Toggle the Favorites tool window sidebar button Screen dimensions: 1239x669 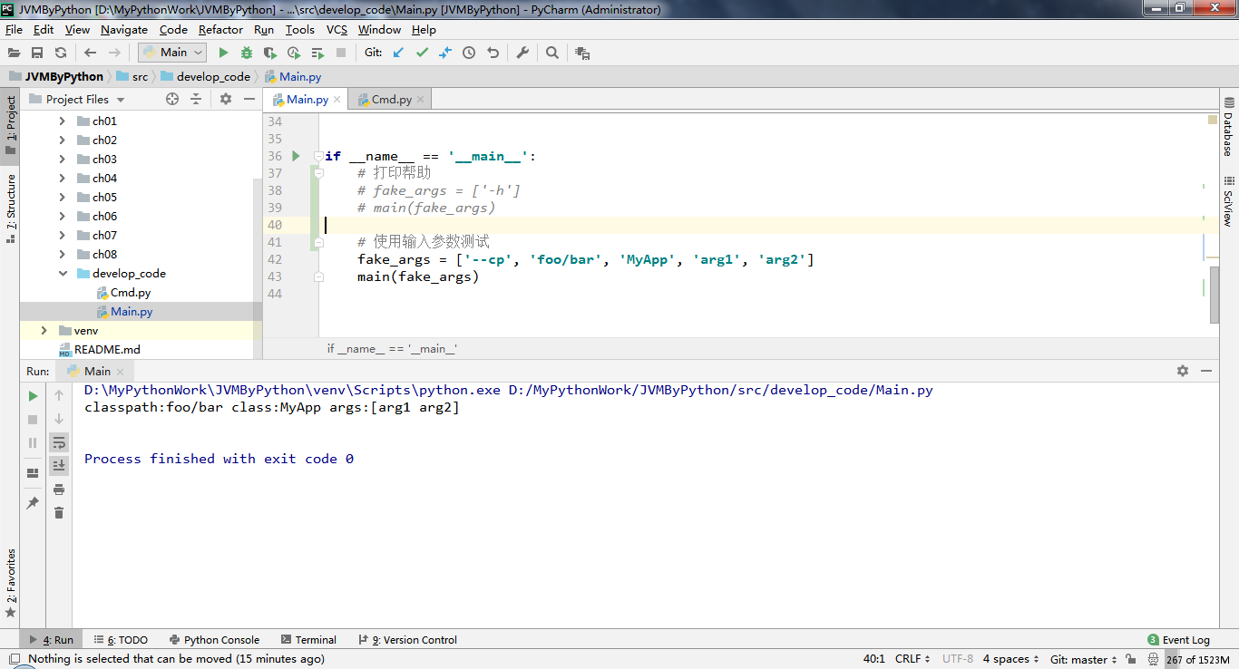[10, 583]
